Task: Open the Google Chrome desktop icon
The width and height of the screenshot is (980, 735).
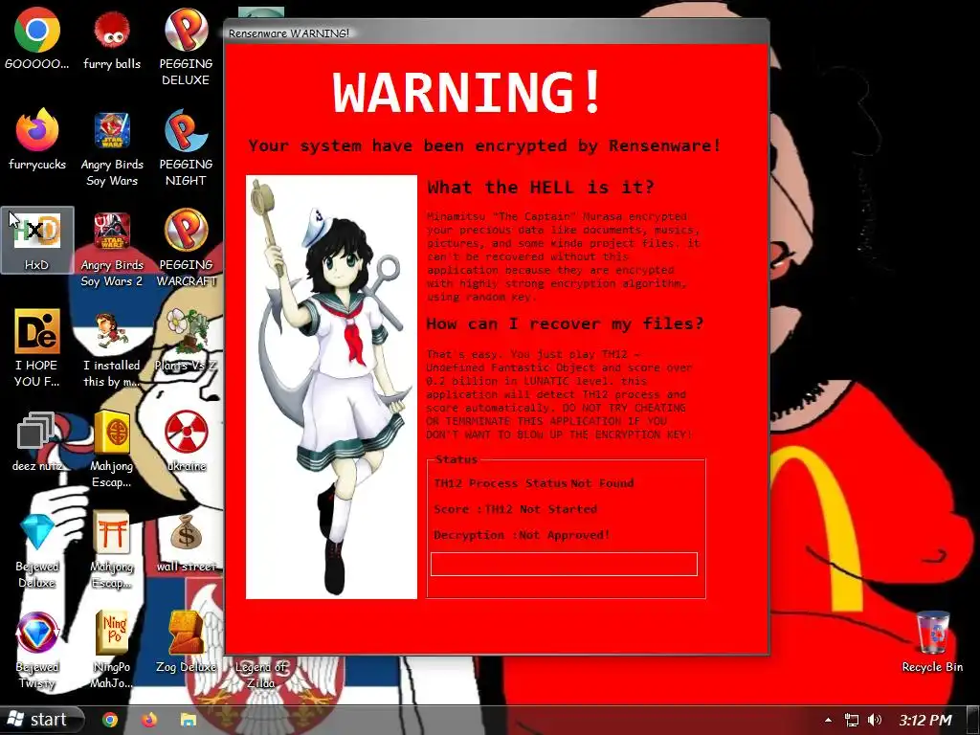Action: 37,38
